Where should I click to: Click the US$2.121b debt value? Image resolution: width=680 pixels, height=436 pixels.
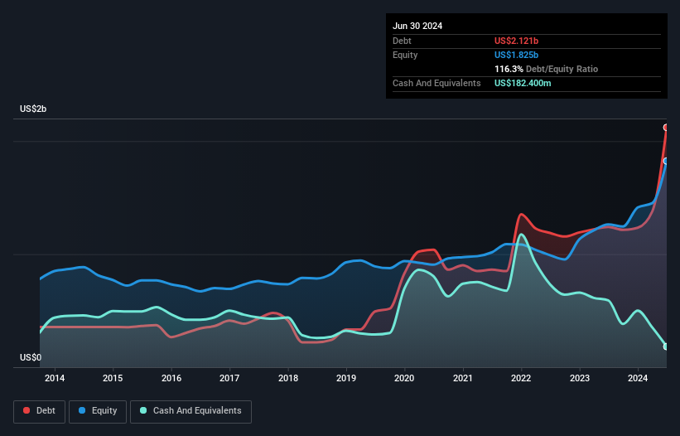[516, 41]
